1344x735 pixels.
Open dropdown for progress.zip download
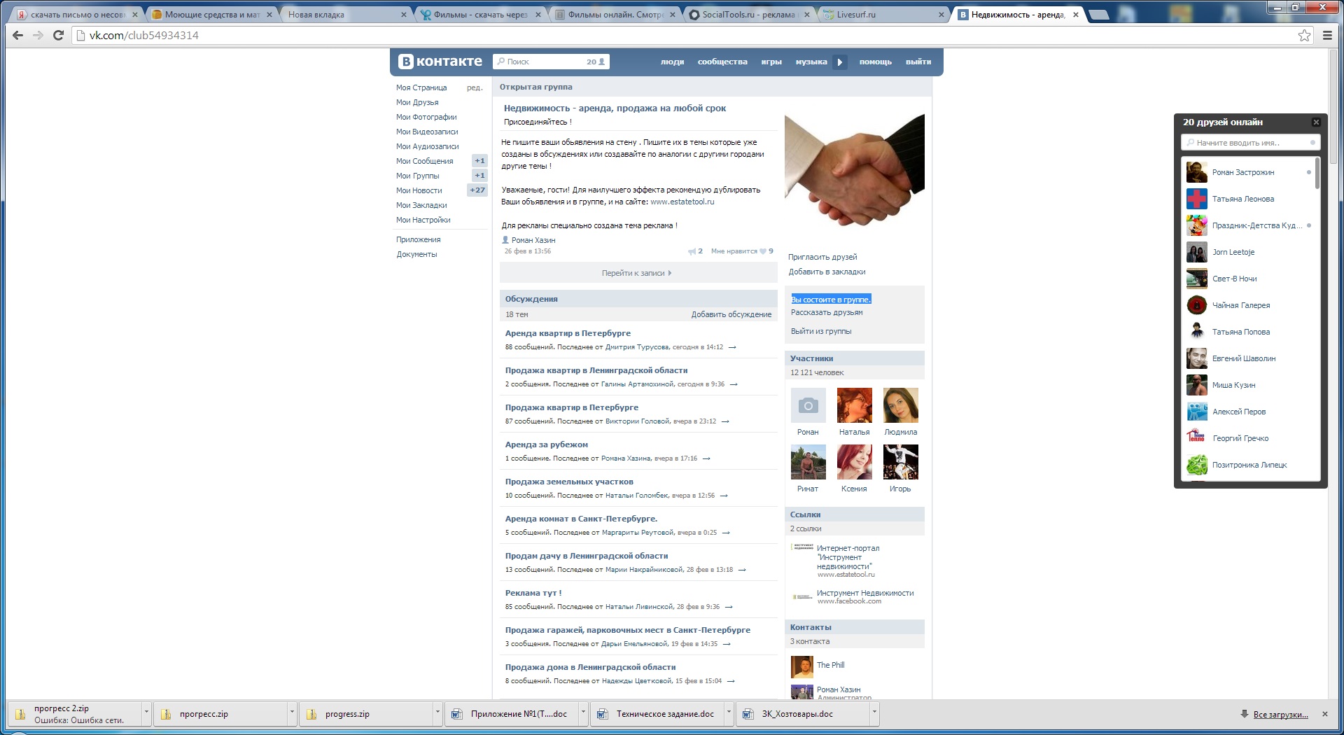[437, 714]
